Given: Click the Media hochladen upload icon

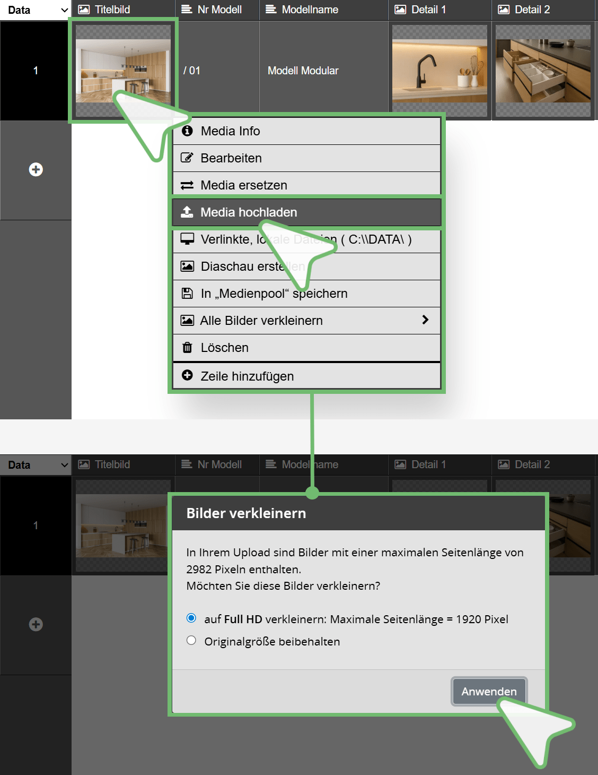Looking at the screenshot, I should [187, 212].
